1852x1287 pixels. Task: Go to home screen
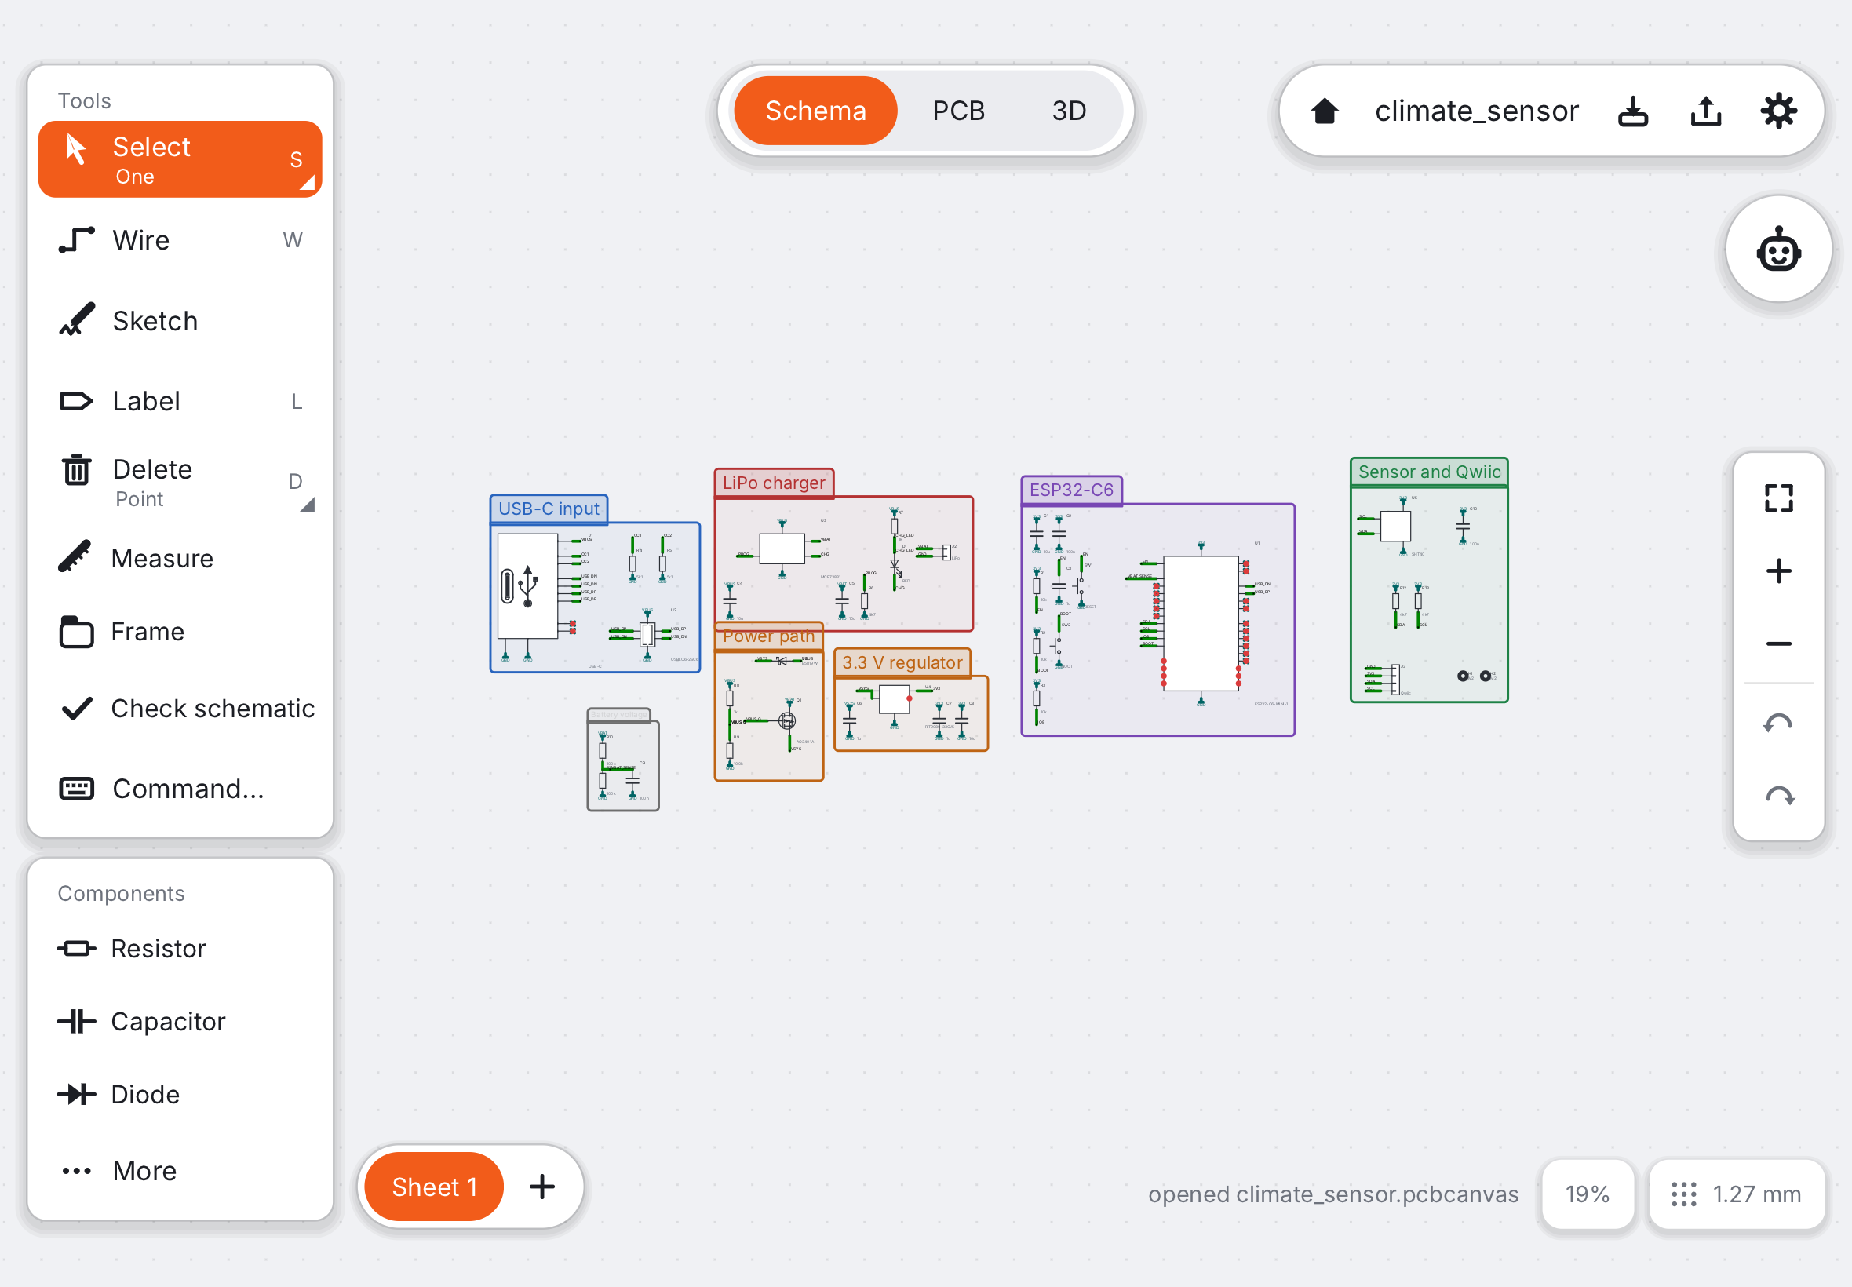[1324, 111]
